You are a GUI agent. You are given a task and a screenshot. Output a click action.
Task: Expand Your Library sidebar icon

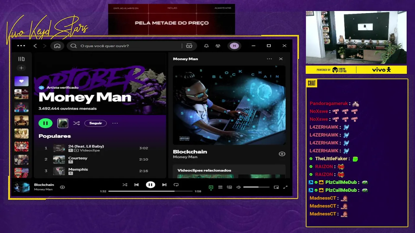click(x=21, y=59)
